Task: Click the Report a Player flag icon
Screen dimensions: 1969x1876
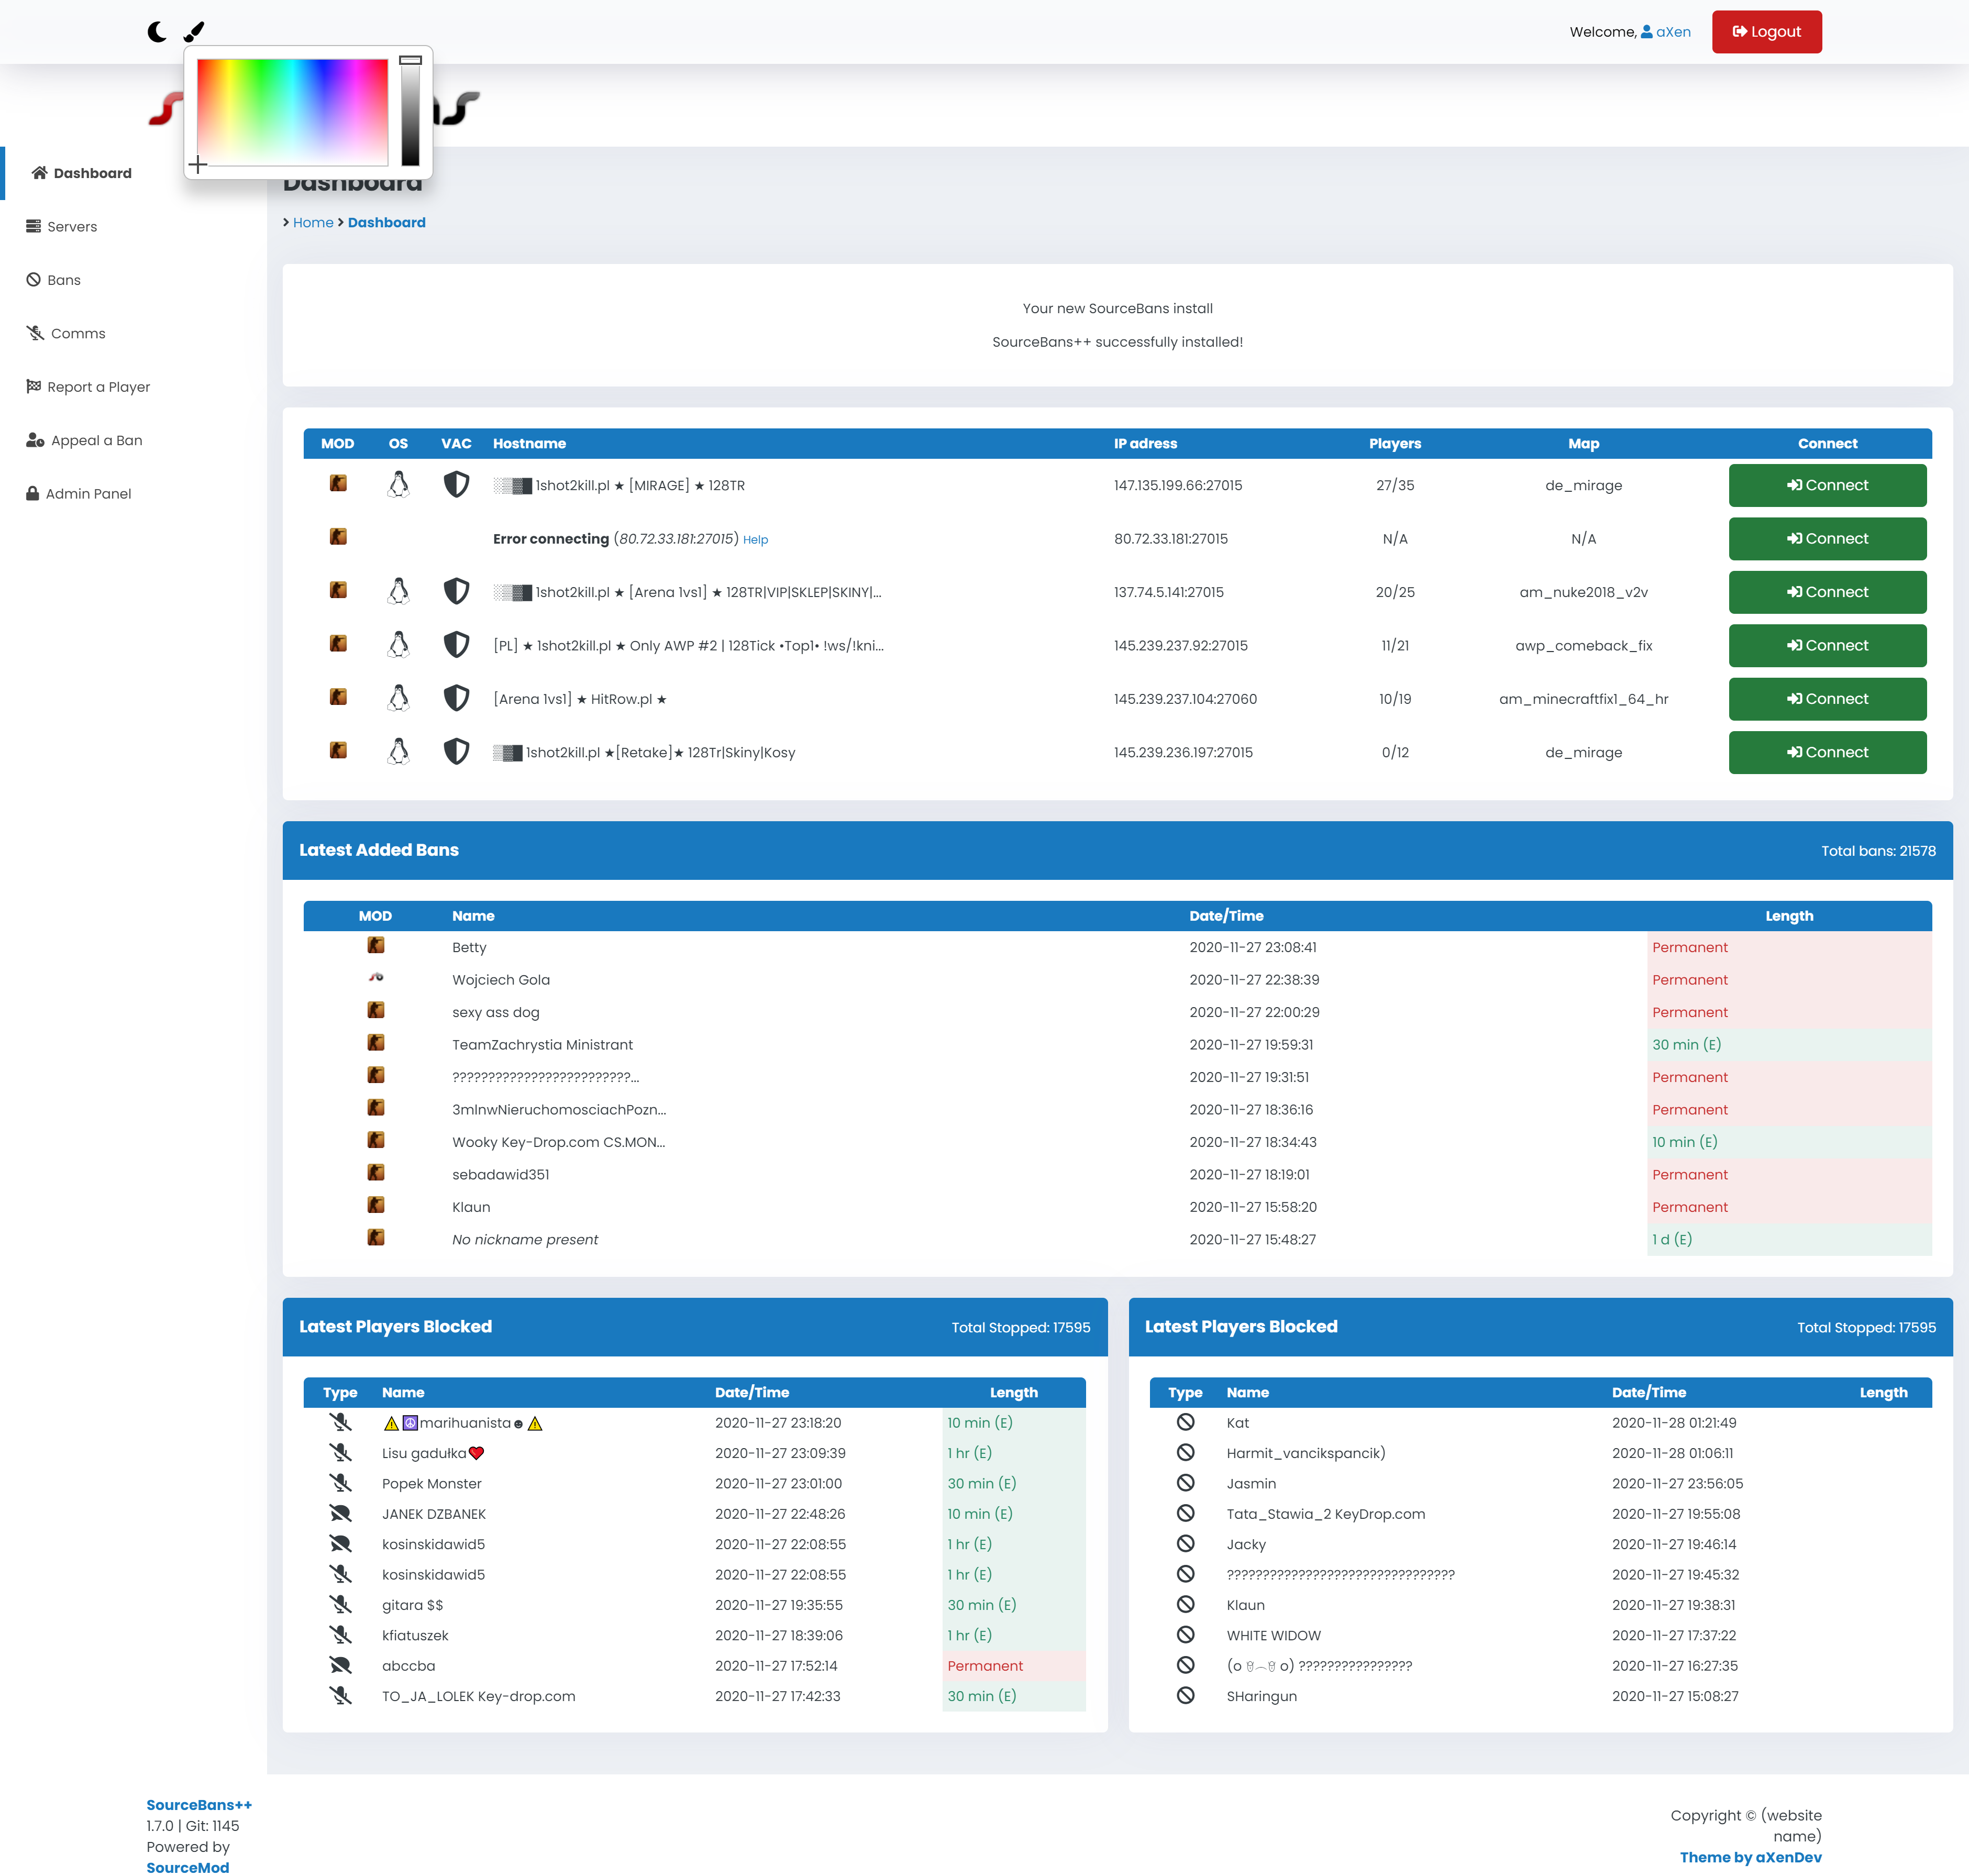Action: [33, 386]
